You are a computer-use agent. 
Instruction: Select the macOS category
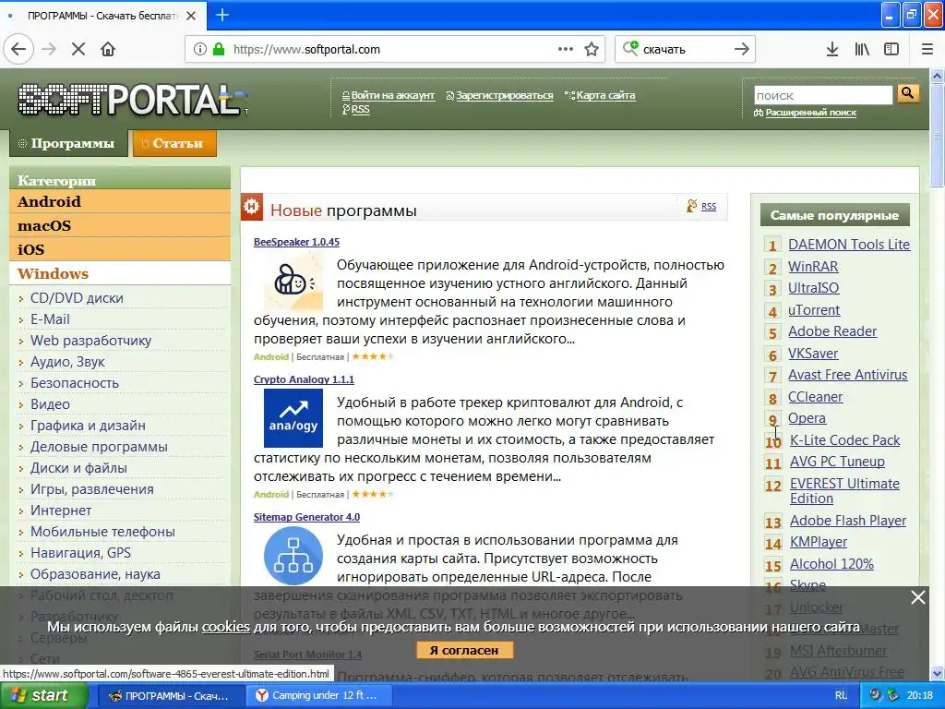120,225
